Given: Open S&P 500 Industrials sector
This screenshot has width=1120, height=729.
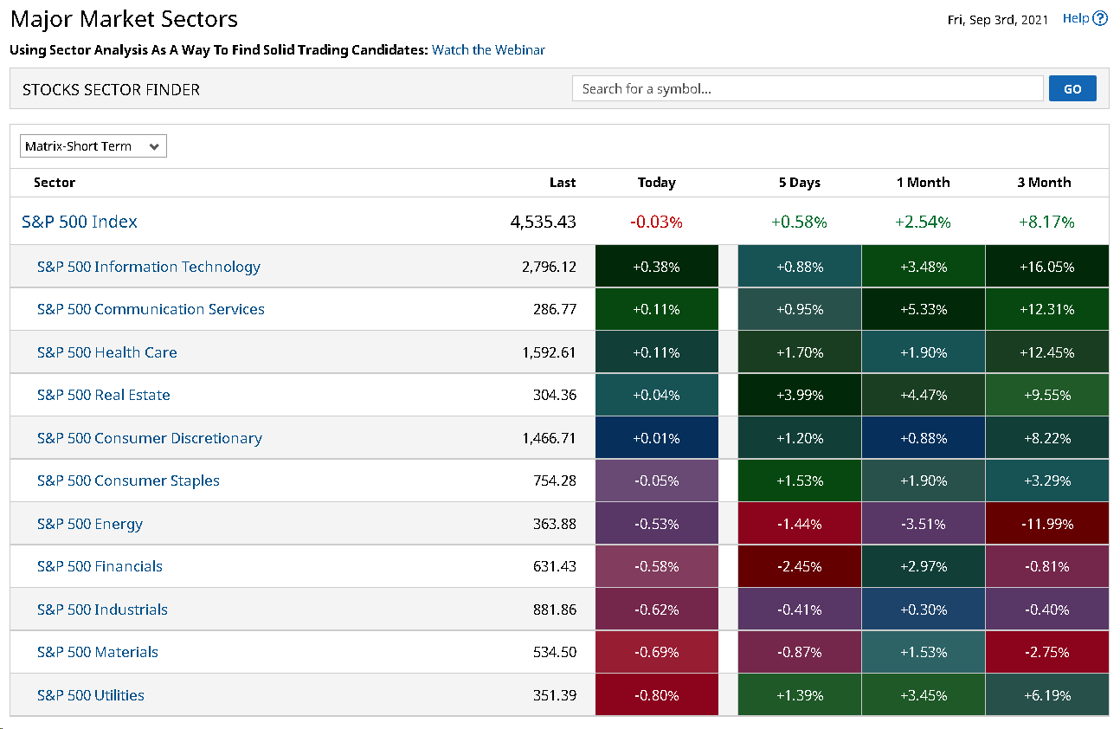Looking at the screenshot, I should pos(102,610).
